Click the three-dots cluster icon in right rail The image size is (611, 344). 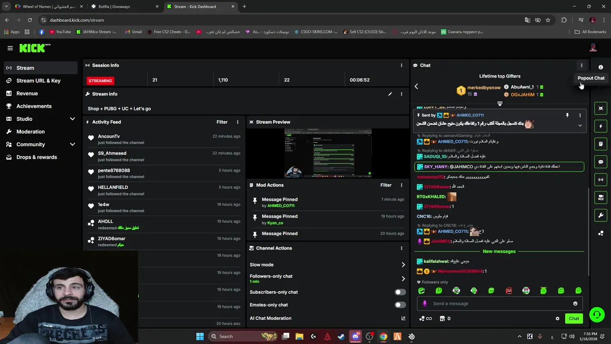click(600, 233)
